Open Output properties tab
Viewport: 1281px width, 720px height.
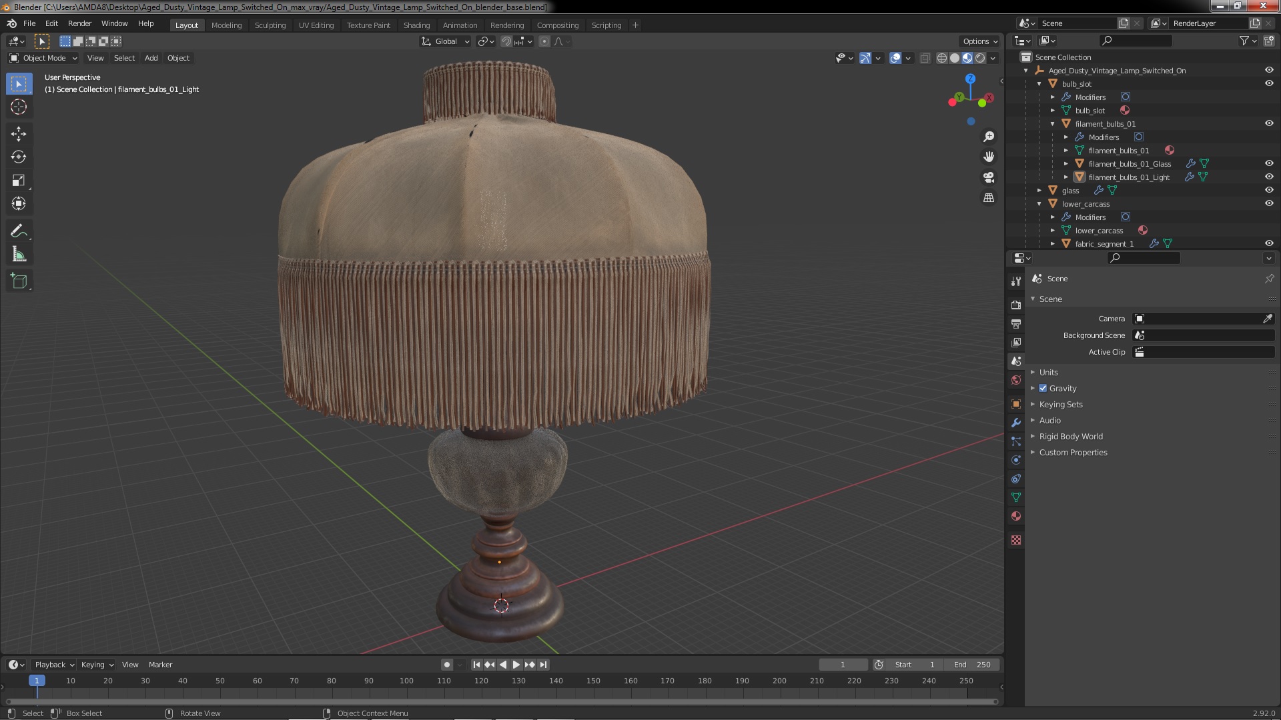(x=1015, y=323)
